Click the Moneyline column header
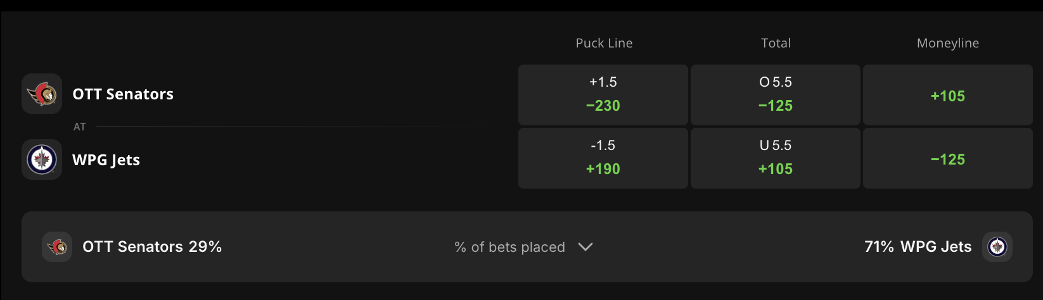1043x300 pixels. tap(947, 43)
